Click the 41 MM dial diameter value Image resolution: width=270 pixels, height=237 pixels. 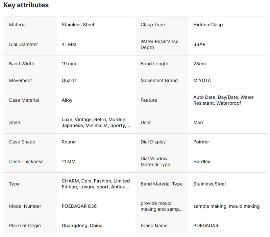coord(69,44)
